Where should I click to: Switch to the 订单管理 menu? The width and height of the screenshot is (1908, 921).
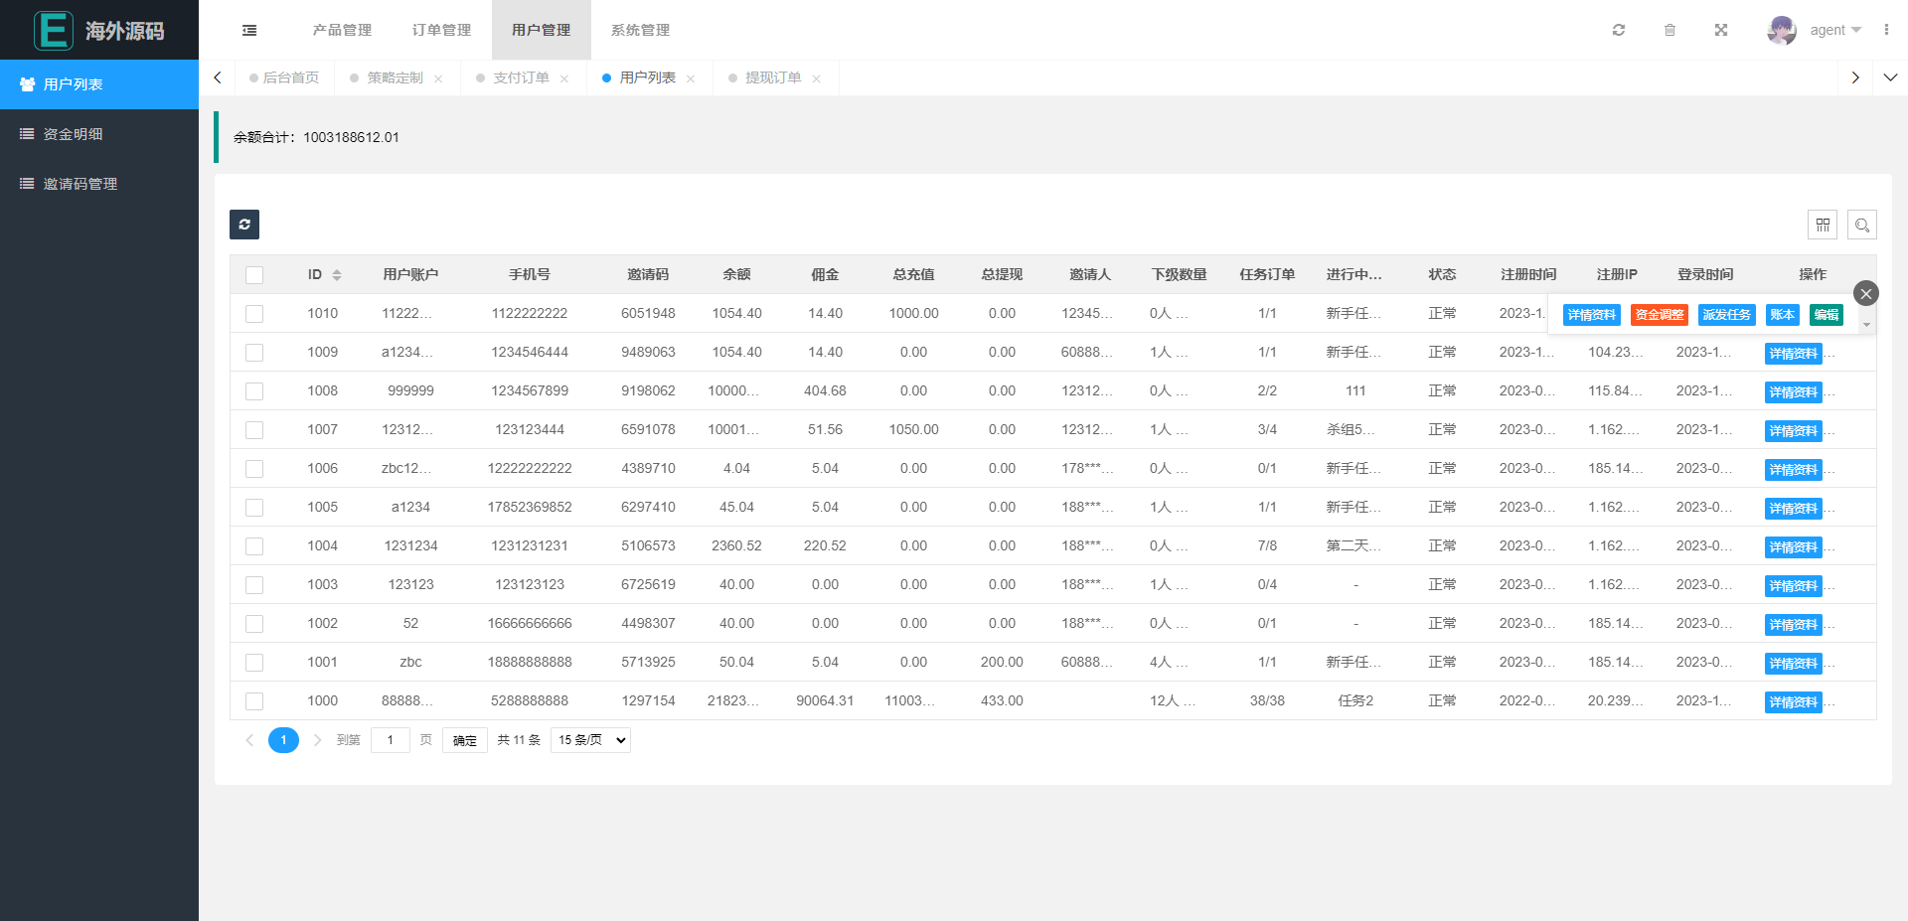[440, 30]
